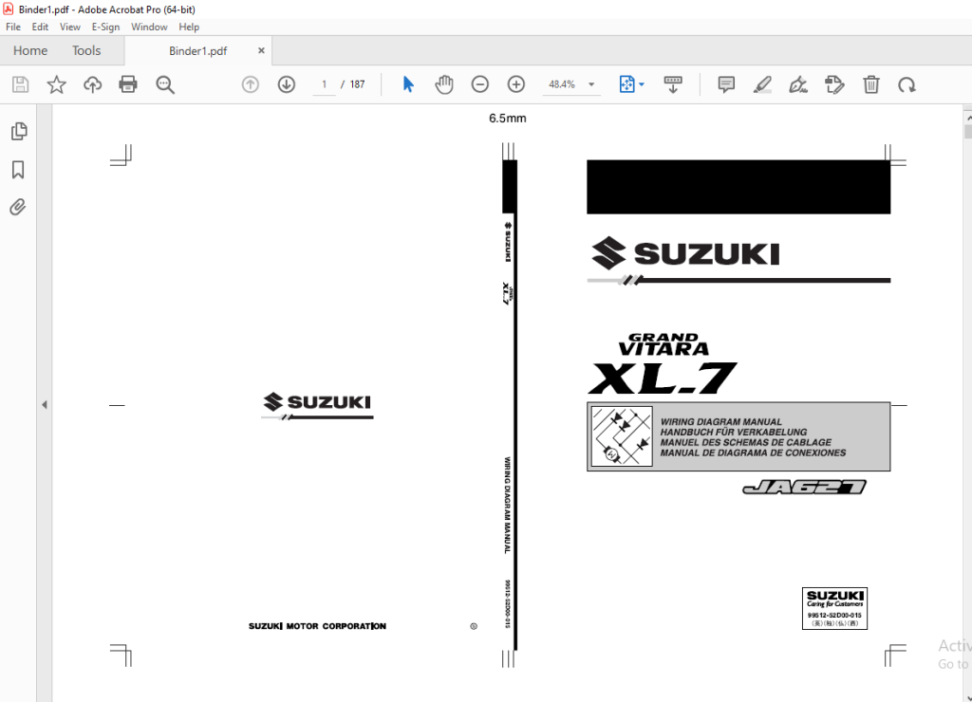Viewport: 972px width, 702px height.
Task: Select the arrow Selection tool
Action: [408, 84]
